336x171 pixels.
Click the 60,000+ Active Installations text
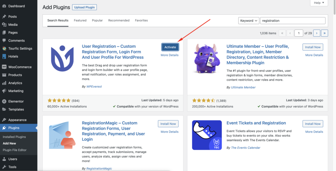tap(67, 106)
